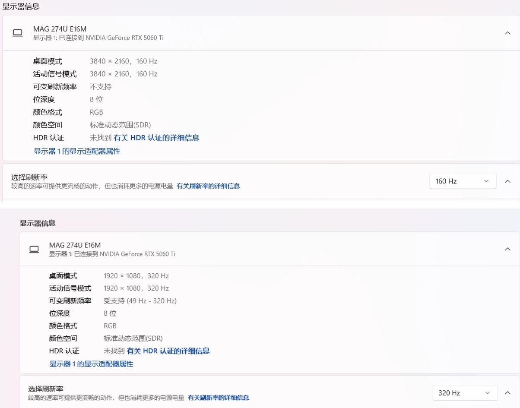The height and width of the screenshot is (408, 520).
Task: Click '标准动态范围(SDR)' value in lower panel
Action: [133, 338]
